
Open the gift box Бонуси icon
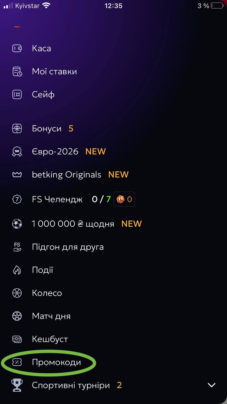[17, 128]
